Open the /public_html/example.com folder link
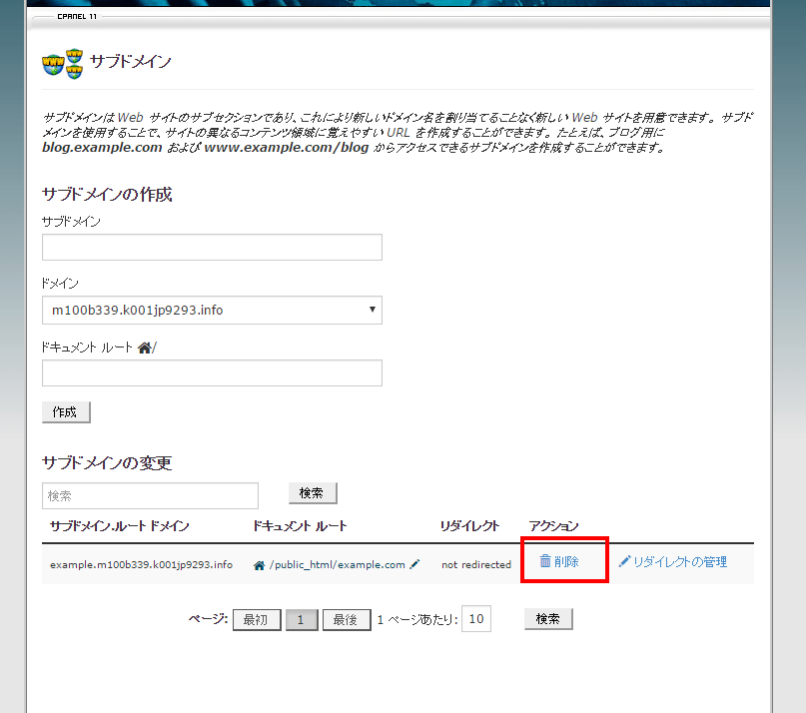 (x=338, y=564)
